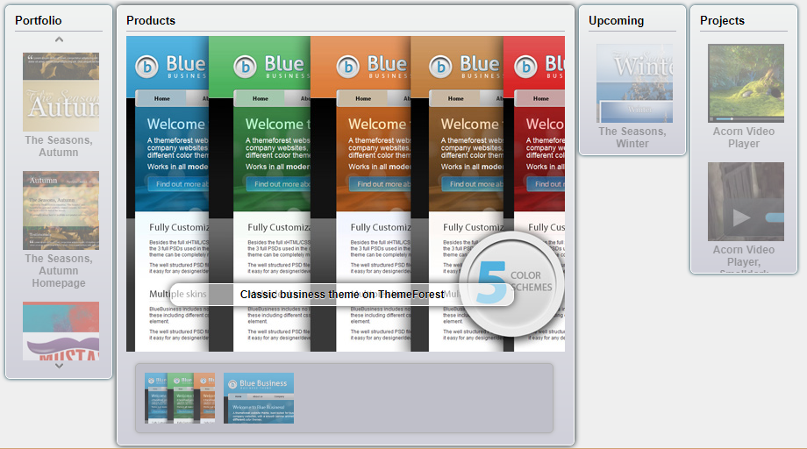Click the blue theme logo icon
Viewport: 807px width, 449px height.
point(146,67)
